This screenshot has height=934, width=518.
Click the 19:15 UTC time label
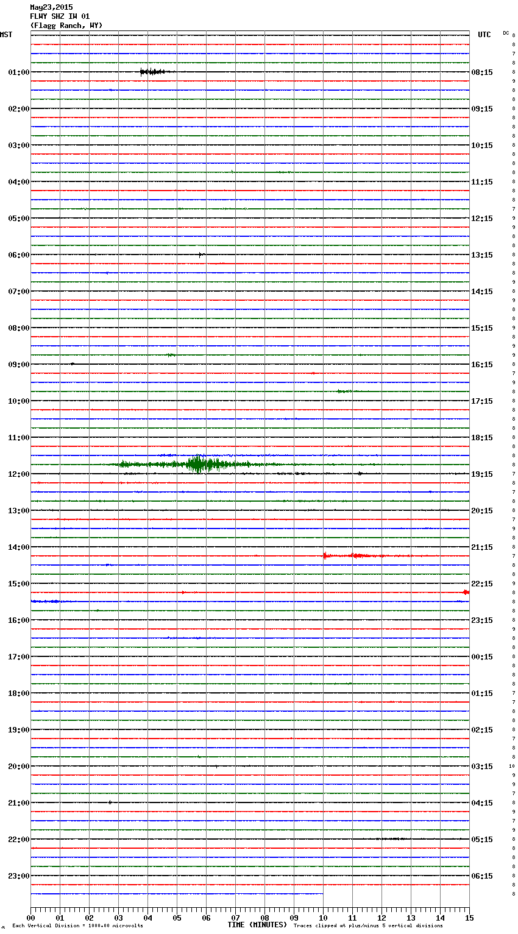click(482, 474)
